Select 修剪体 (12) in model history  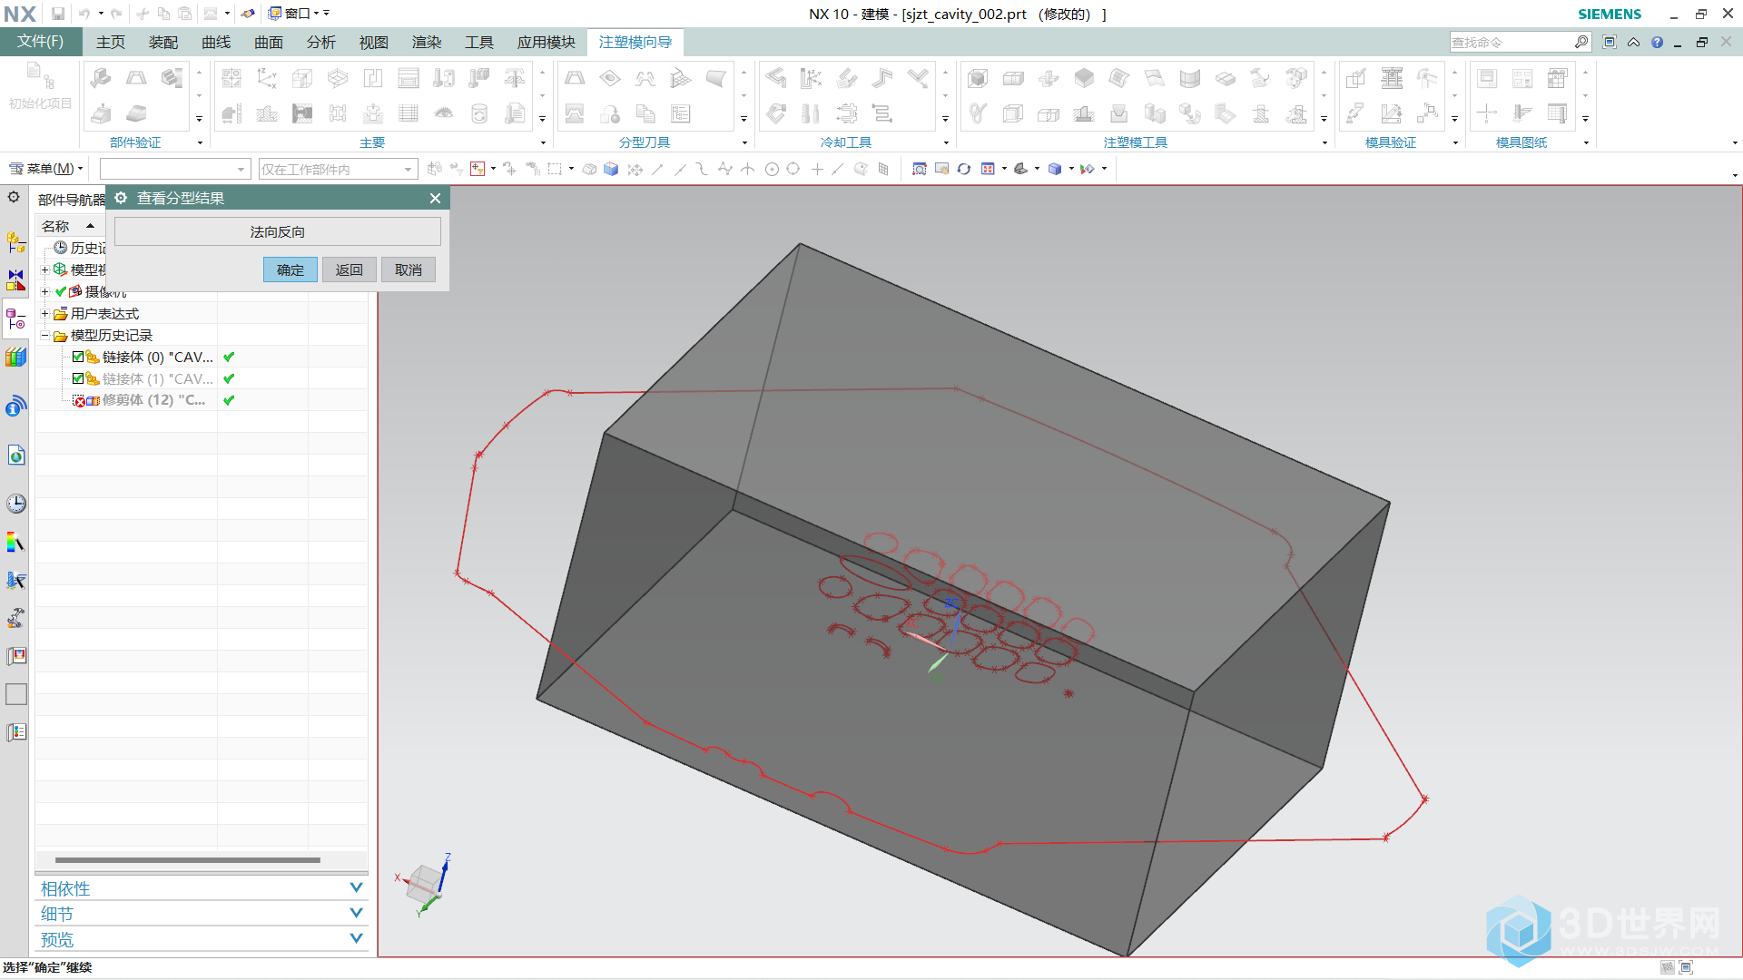tap(154, 400)
